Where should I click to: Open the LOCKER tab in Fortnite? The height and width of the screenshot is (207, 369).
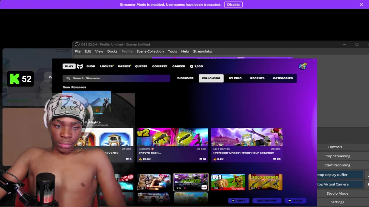[x=106, y=66]
